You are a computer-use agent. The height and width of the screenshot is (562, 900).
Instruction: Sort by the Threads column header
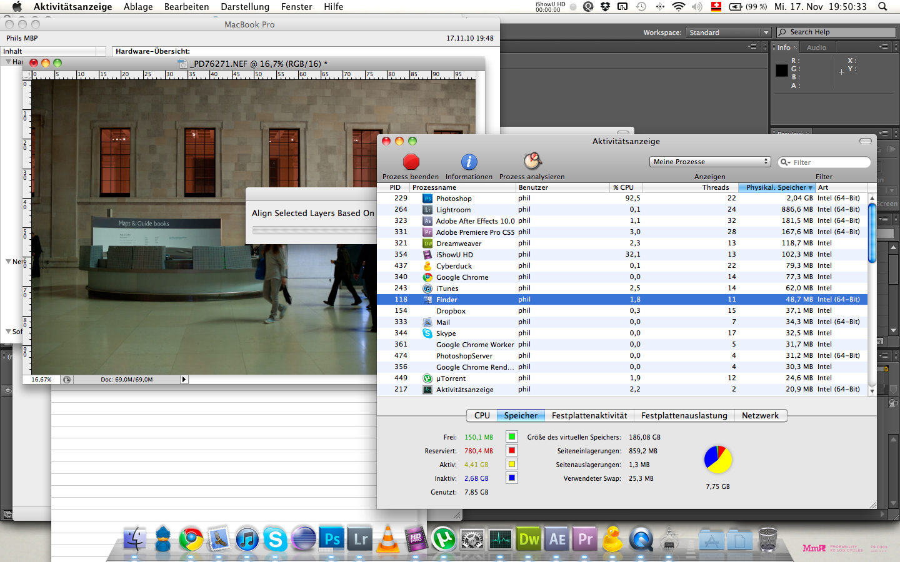690,187
